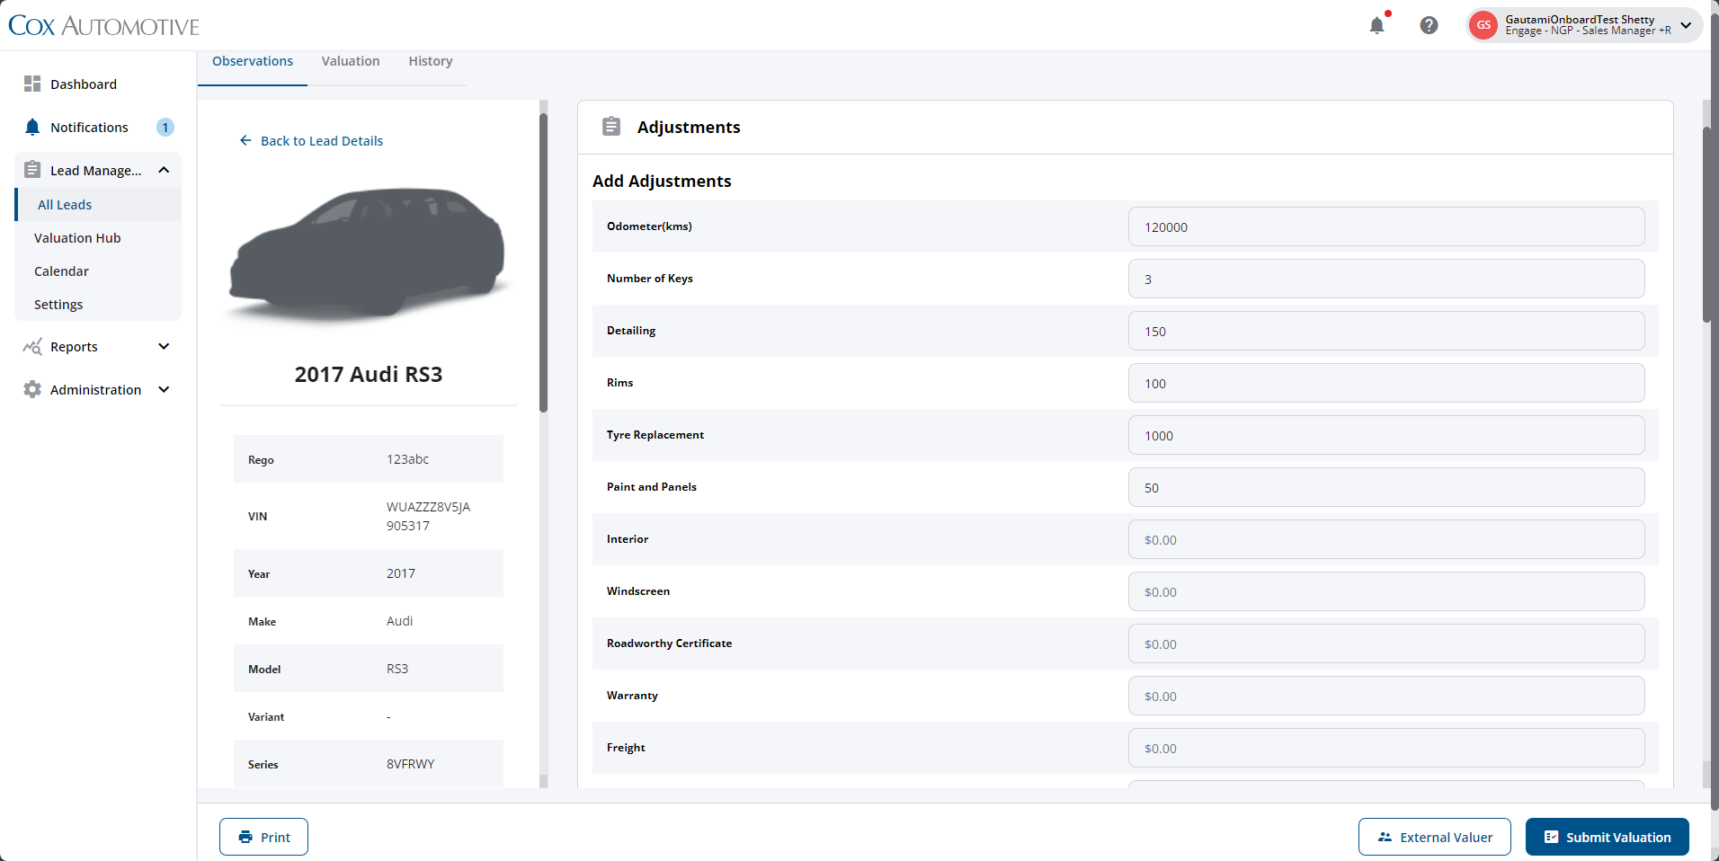Click the Administration gear icon
1719x861 pixels.
[x=32, y=389]
